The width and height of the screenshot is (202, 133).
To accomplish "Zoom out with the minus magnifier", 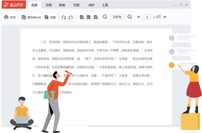I will click(105, 17).
